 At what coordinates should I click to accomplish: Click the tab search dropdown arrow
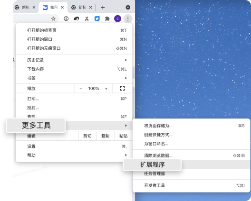(x=128, y=7)
